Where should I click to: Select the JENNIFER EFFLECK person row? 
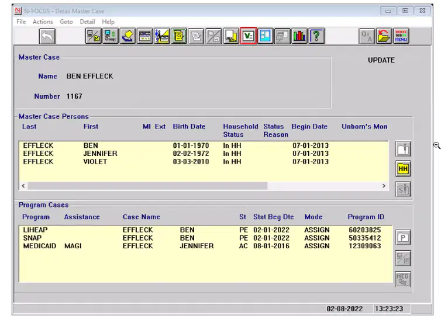click(204, 154)
